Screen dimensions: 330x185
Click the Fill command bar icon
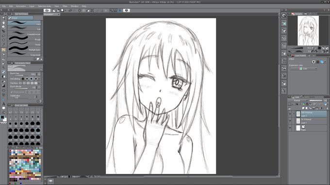pyautogui.click(x=88, y=11)
